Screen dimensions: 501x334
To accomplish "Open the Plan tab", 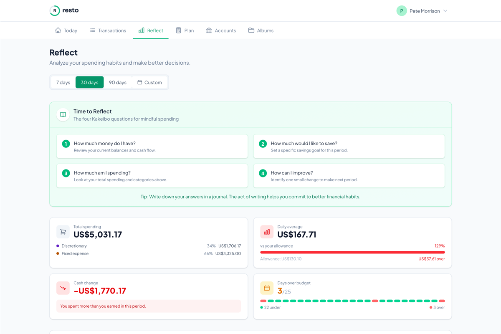I will [185, 30].
